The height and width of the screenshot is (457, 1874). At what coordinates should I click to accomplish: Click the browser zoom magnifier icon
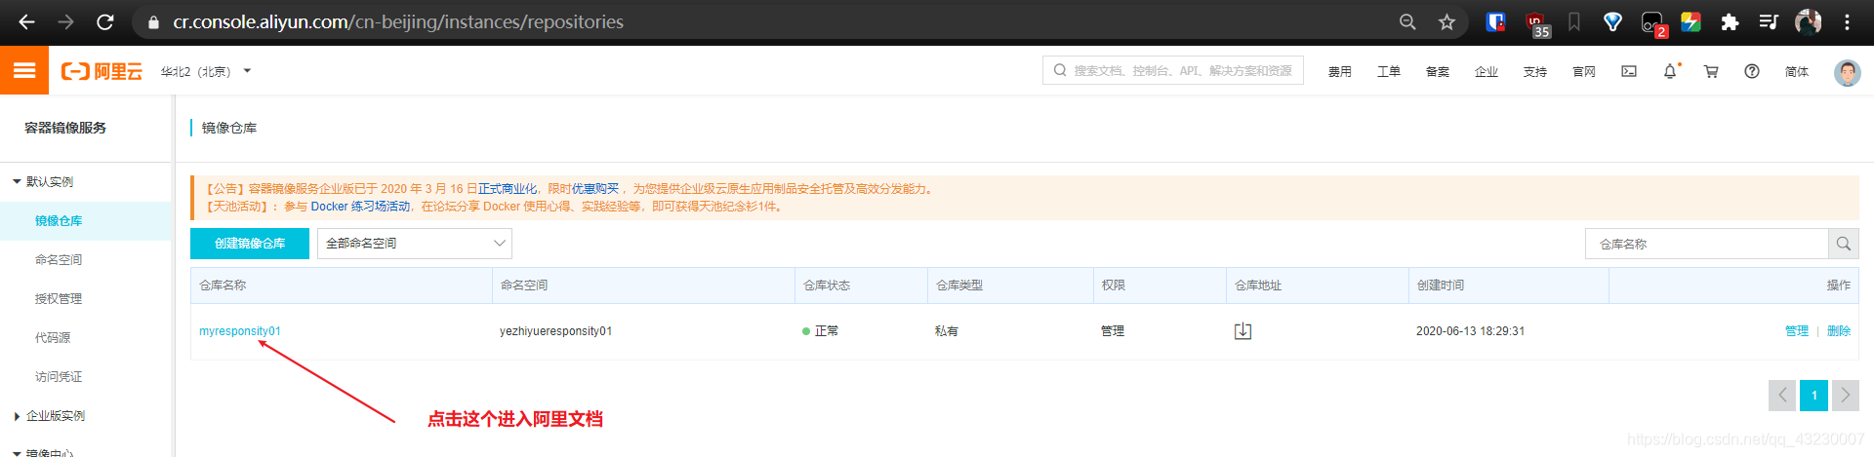click(x=1407, y=21)
